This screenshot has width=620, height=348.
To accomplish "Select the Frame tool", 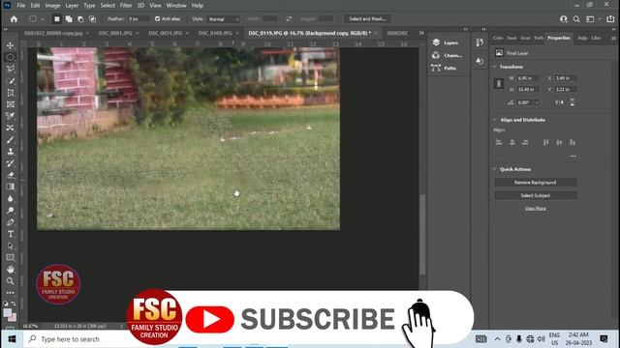I will [x=11, y=104].
